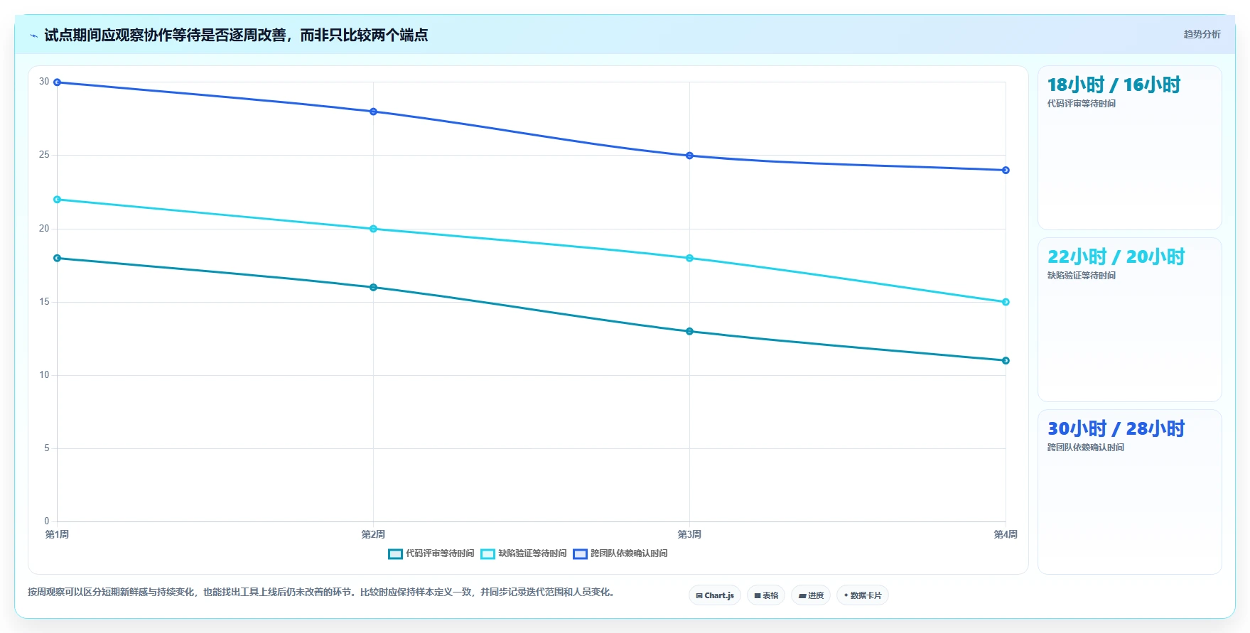Click the 第3周 x-axis label

pos(689,534)
